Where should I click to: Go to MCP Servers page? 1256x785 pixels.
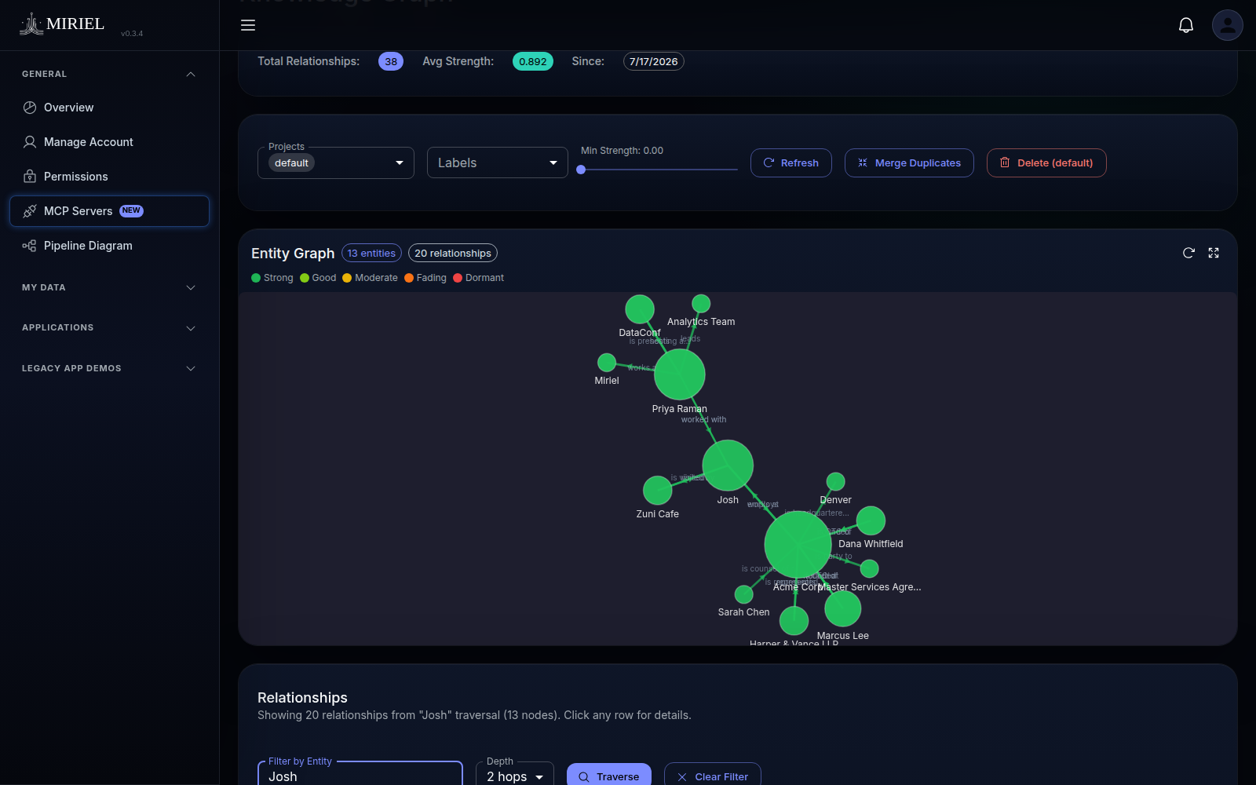click(x=109, y=211)
